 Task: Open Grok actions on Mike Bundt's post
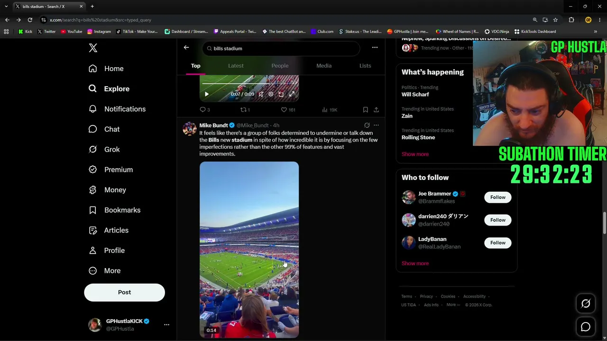click(367, 126)
